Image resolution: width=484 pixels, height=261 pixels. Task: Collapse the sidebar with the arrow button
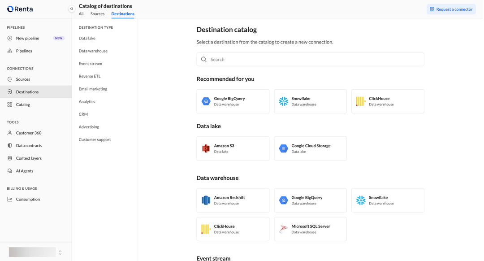pyautogui.click(x=71, y=9)
